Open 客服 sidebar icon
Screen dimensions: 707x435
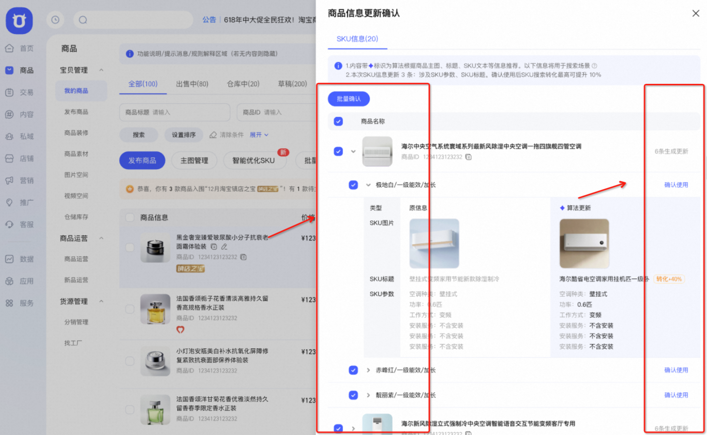pos(9,224)
